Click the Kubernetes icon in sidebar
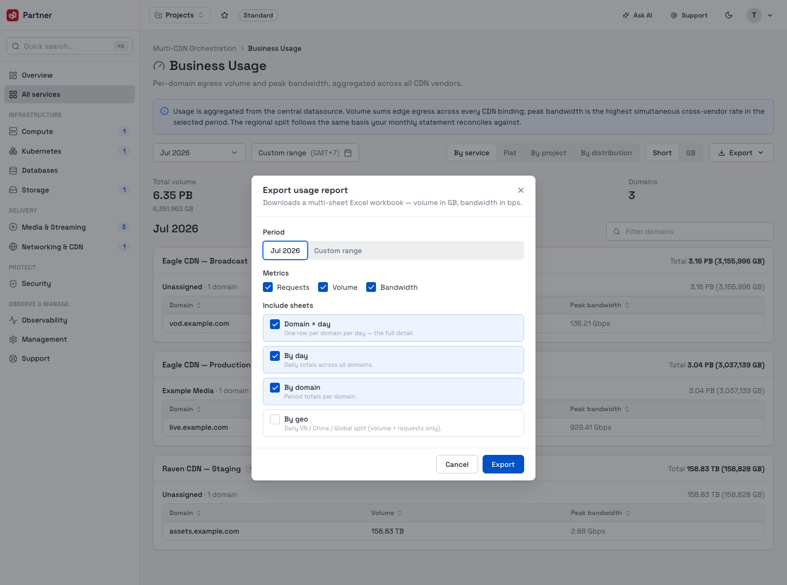This screenshot has height=585, width=787. pos(13,151)
